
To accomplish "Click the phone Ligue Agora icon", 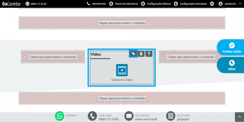I will coord(92,116).
